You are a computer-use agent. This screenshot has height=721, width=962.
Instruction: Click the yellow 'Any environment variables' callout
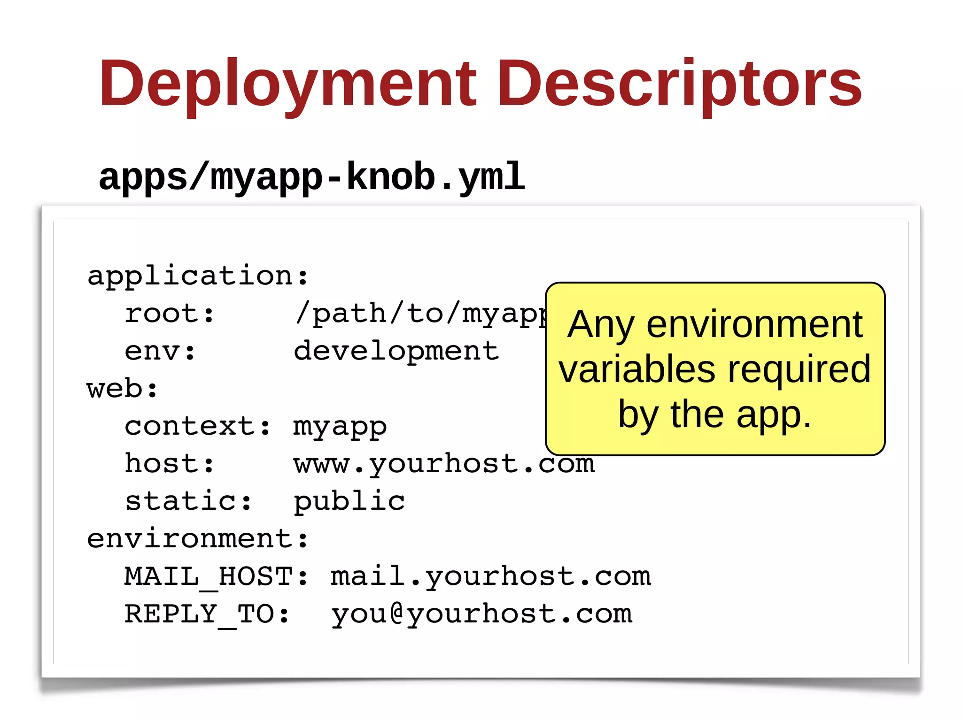[715, 368]
